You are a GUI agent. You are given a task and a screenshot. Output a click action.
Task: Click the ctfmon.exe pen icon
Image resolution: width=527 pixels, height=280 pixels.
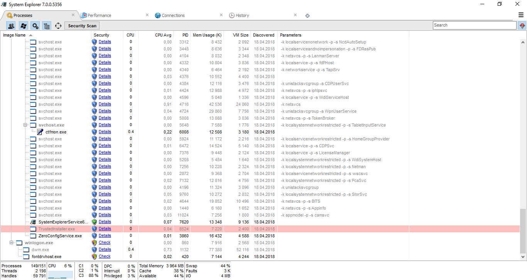click(40, 132)
